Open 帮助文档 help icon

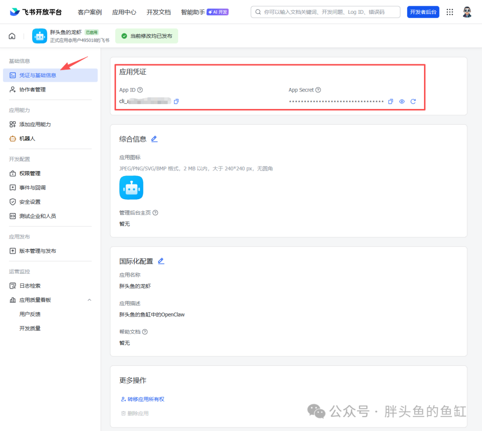pyautogui.click(x=145, y=332)
